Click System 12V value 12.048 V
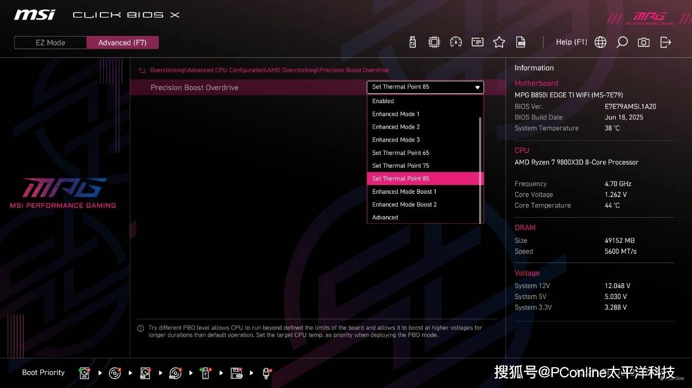The image size is (692, 388). click(x=617, y=286)
